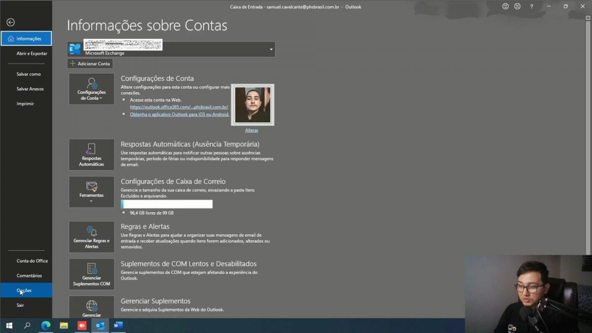Viewport: 592px width, 333px height.
Task: Click the Regras e Alertas heading
Action: click(x=145, y=226)
